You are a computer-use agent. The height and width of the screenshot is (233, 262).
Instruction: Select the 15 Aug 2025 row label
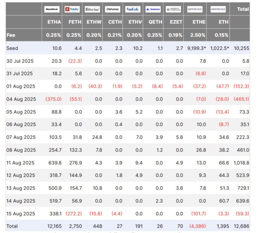(21, 213)
